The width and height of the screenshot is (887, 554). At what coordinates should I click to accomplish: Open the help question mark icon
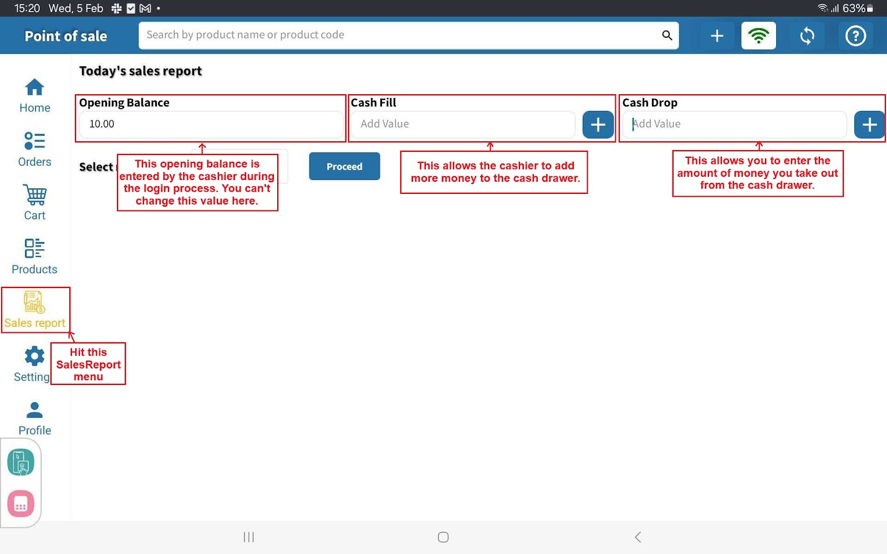pyautogui.click(x=855, y=36)
